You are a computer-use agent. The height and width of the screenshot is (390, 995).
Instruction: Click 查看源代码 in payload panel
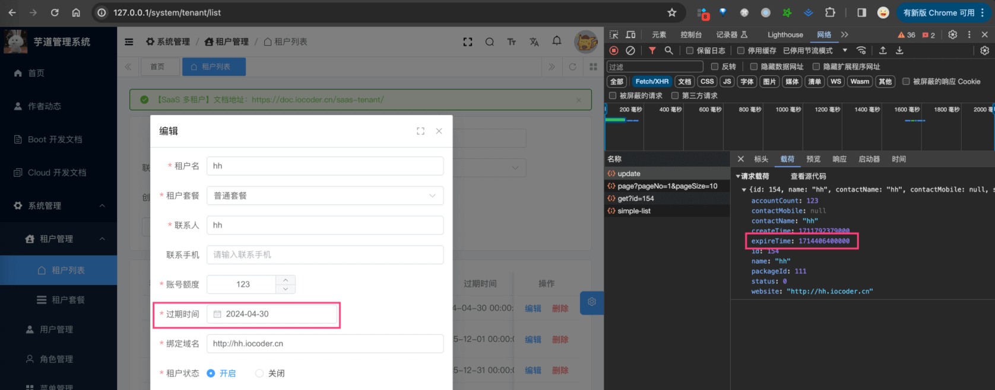[x=808, y=176]
